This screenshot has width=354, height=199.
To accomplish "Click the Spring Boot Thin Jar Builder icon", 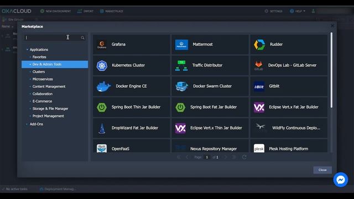I will [102, 107].
